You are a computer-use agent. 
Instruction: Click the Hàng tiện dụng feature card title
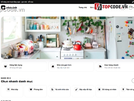coord(16,65)
